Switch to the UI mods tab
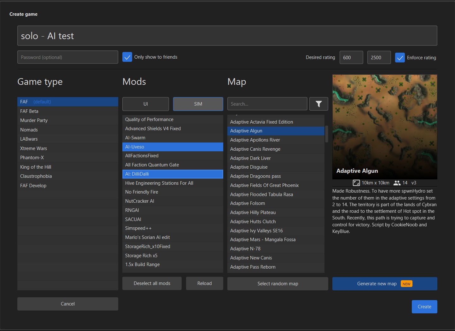Screen dimensions: 455x331 (x=146, y=104)
